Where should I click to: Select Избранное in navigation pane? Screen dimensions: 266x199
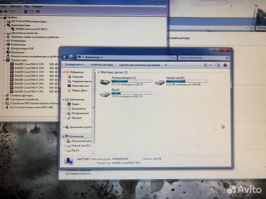click(x=77, y=72)
